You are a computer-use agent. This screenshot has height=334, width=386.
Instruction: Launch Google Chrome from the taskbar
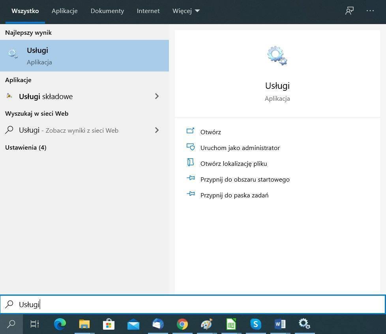coord(182,324)
